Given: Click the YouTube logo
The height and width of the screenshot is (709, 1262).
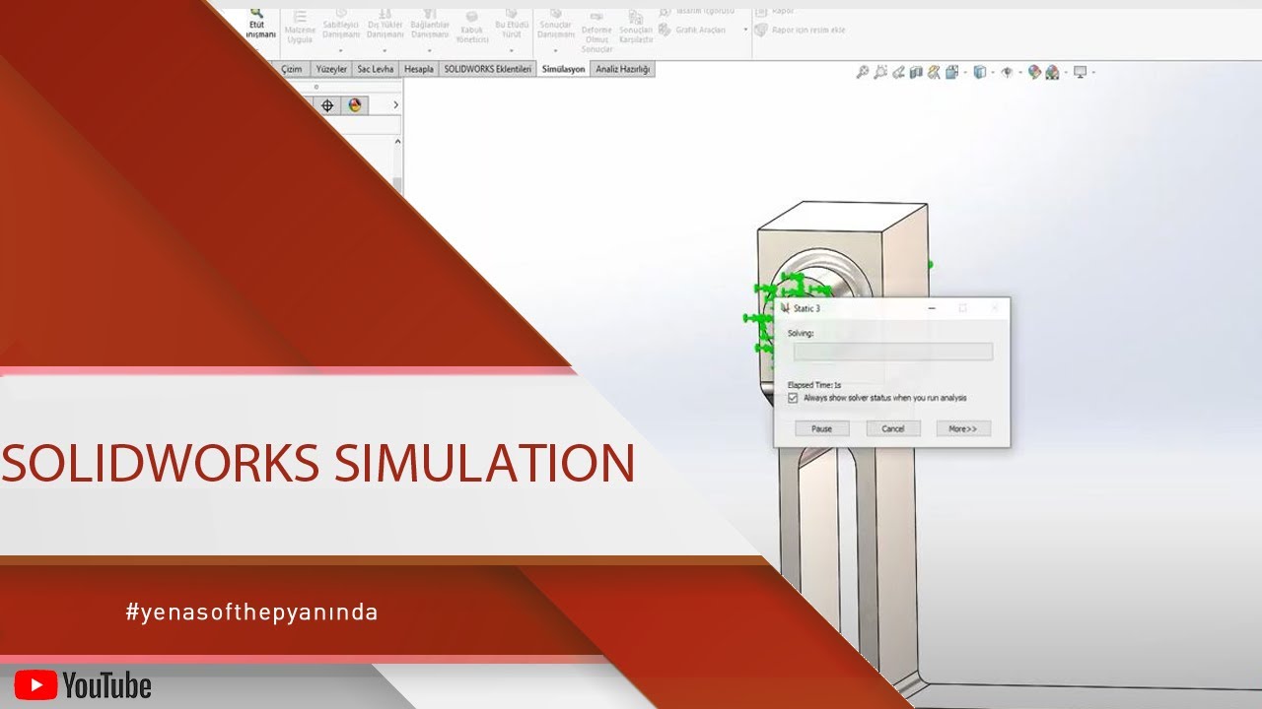Looking at the screenshot, I should [83, 685].
